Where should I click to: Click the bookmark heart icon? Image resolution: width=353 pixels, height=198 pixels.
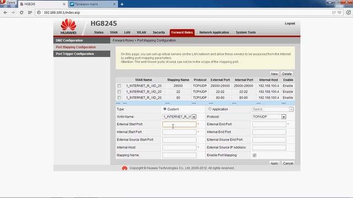tap(340, 13)
